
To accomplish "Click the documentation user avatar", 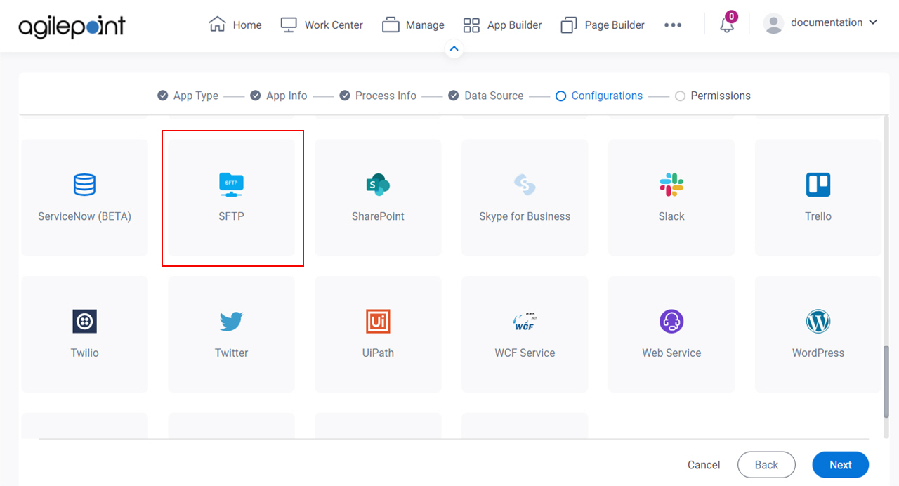I will click(x=773, y=23).
